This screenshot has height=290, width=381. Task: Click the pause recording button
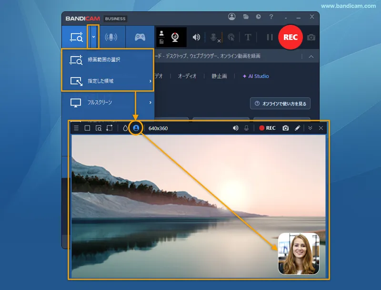pos(270,38)
